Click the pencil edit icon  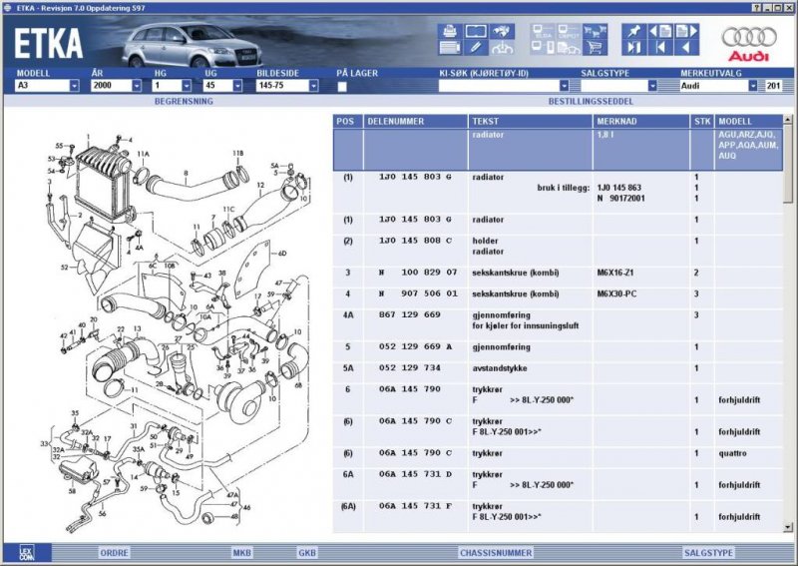tap(476, 47)
